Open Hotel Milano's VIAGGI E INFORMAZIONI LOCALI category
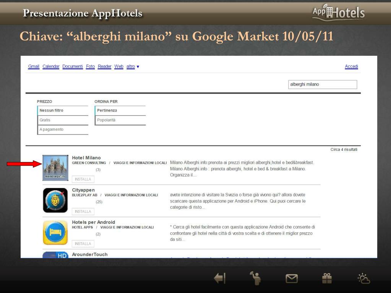391x293 pixels. 140,163
